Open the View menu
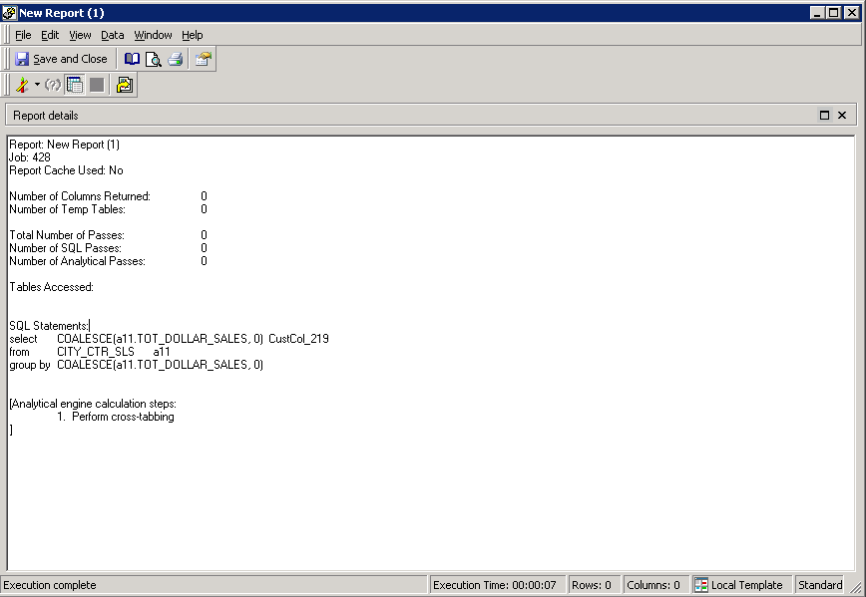 (80, 35)
